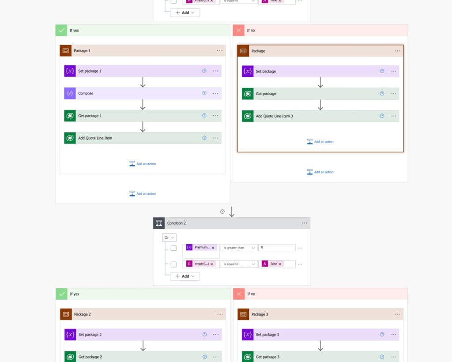This screenshot has width=452, height=362.
Task: Click help icon on Add Quote Line Item 3
Action: pos(382,116)
